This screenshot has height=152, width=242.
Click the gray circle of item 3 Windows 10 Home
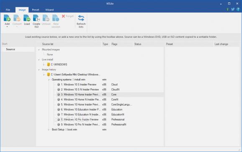click(59, 95)
